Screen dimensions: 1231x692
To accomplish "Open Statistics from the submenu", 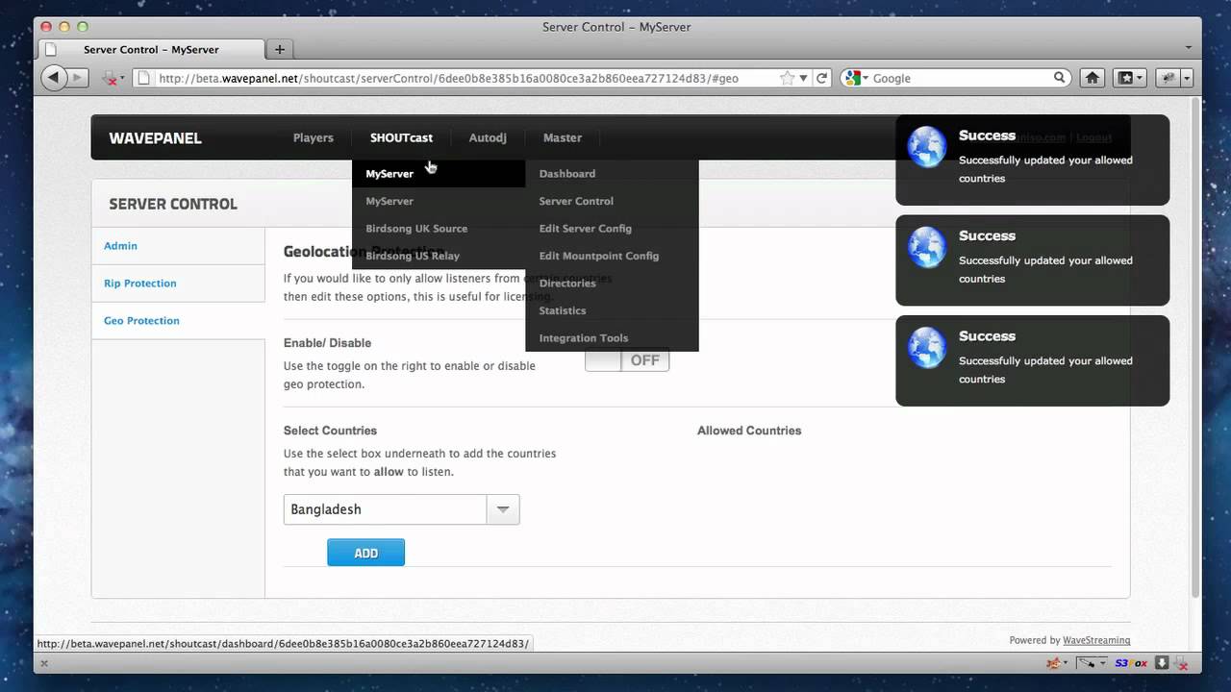I will click(x=612, y=310).
